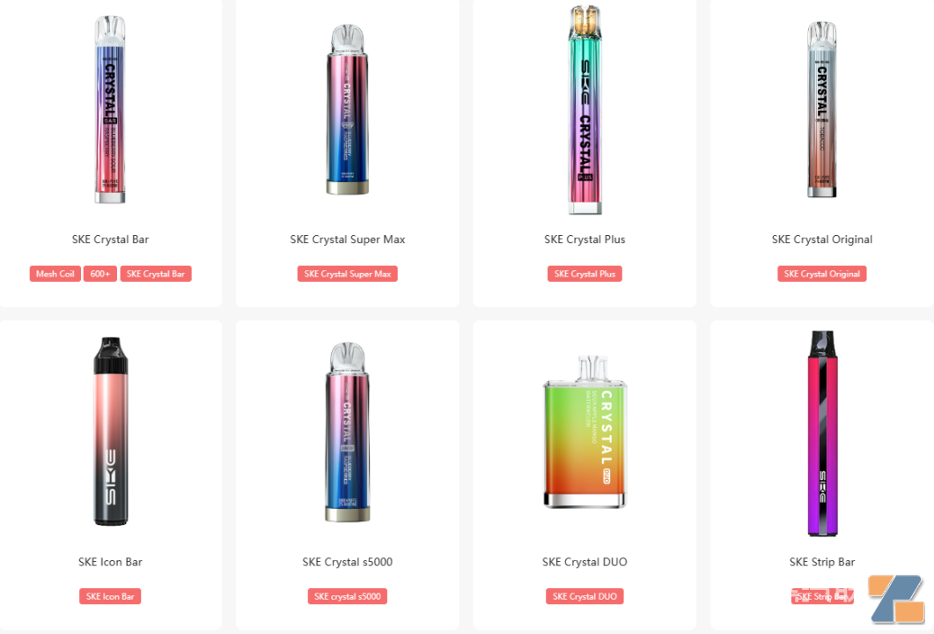Open the SKE Crystal Bar title link
This screenshot has height=634, width=934.
point(110,239)
